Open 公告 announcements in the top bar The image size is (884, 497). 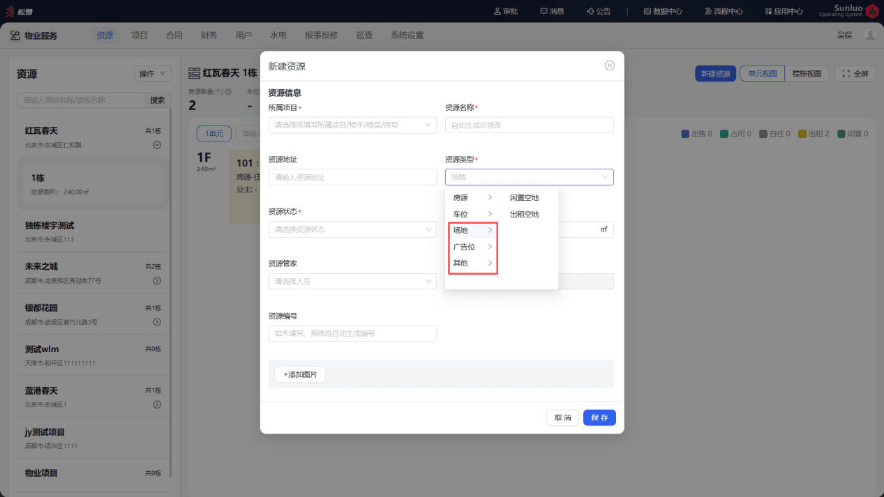(599, 11)
